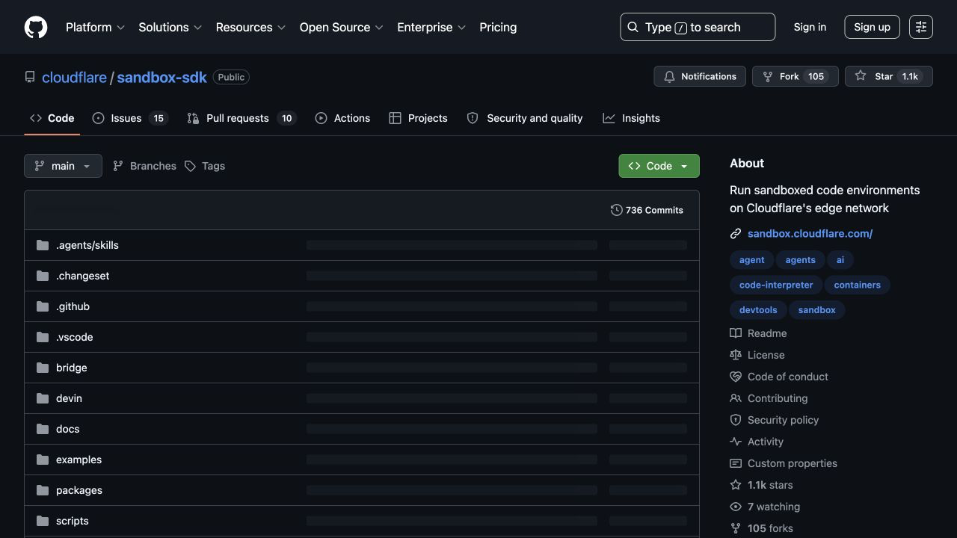View Tags list
The height and width of the screenshot is (538, 957).
point(205,166)
